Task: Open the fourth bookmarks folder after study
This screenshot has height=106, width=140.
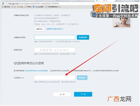Action: coord(28,7)
